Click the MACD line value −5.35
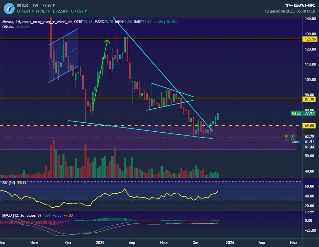 pos(57,215)
